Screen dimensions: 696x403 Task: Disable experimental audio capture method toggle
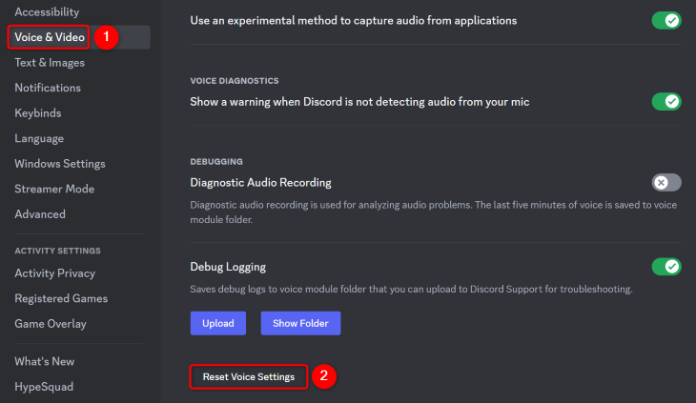point(666,20)
